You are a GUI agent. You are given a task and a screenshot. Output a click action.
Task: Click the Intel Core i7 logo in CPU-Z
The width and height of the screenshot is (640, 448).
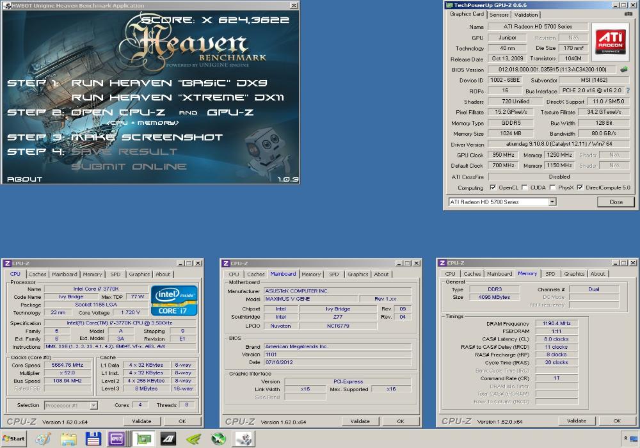click(x=174, y=300)
